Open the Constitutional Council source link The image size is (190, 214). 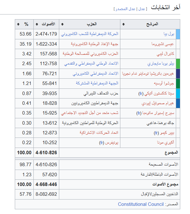(x=141, y=204)
